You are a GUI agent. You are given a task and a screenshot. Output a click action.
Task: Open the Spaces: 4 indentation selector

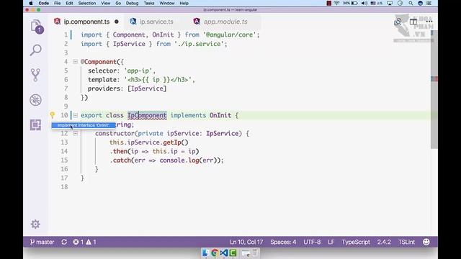tap(283, 242)
